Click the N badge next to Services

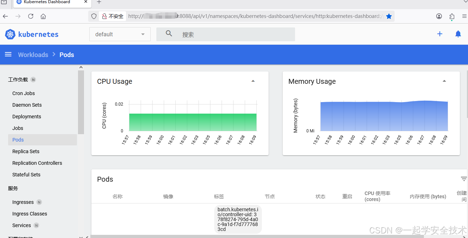[36, 225]
